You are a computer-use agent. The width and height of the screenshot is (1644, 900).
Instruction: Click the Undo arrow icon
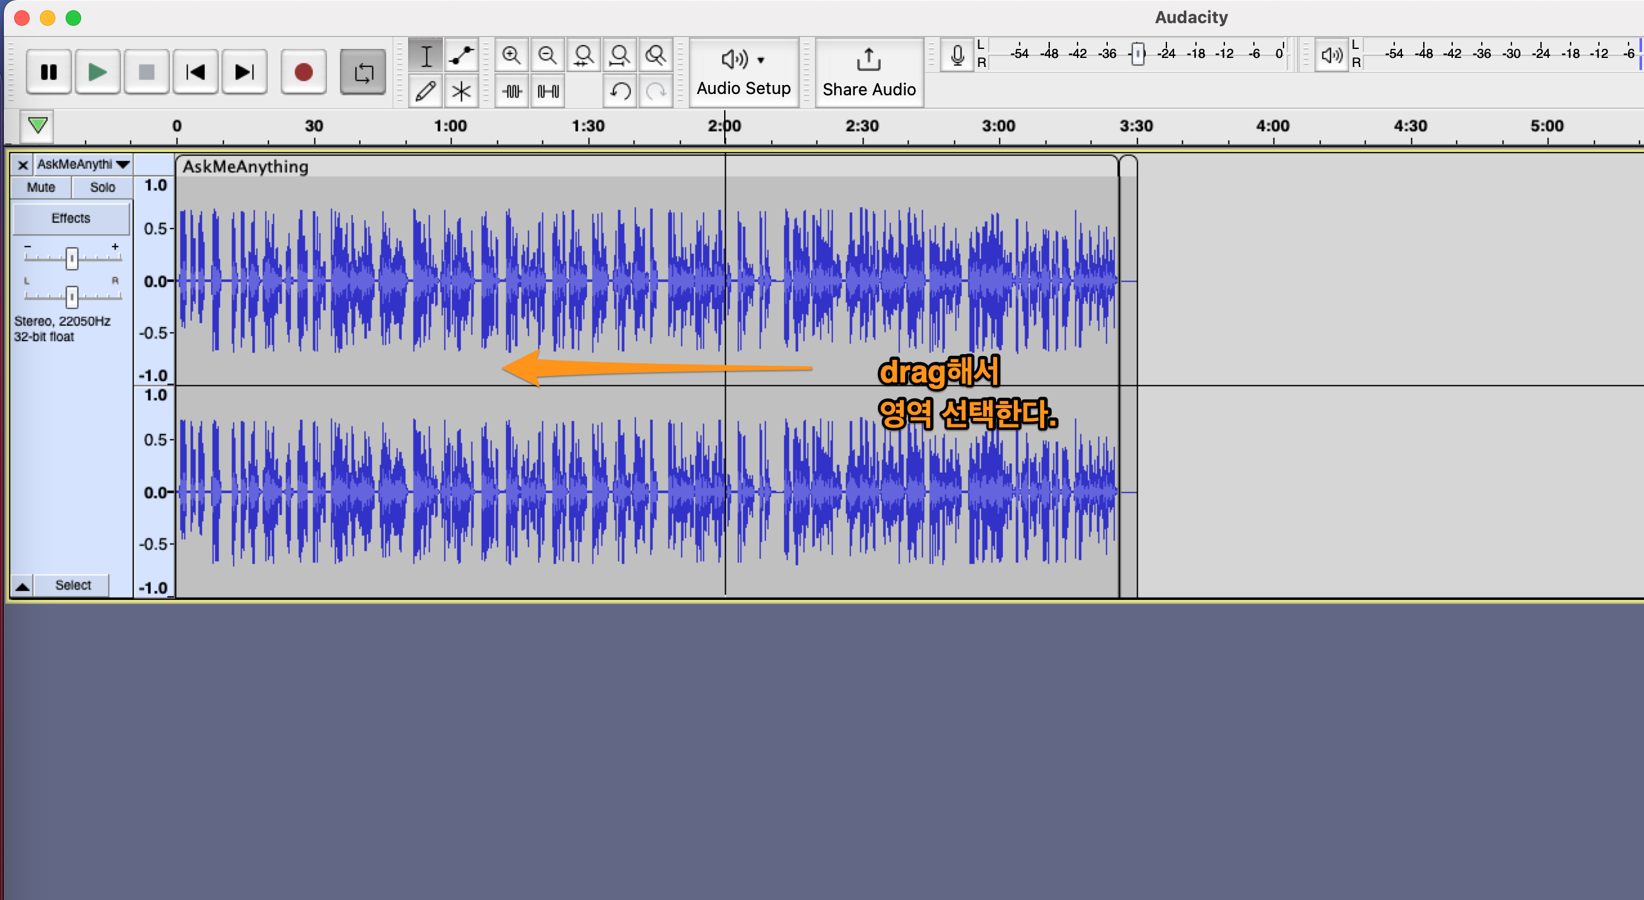point(620,91)
